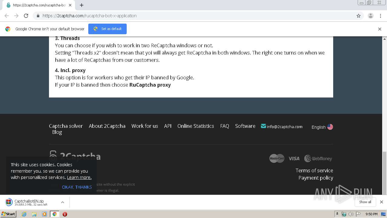Click the WebMoney payment icon
The width and height of the screenshot is (387, 218).
318,158
